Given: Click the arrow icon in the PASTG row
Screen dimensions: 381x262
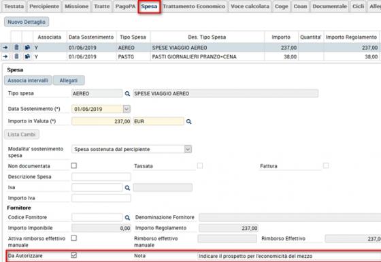Looking at the screenshot, I should (5, 56).
